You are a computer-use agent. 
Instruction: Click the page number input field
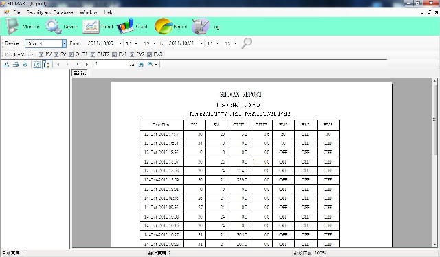(111, 65)
